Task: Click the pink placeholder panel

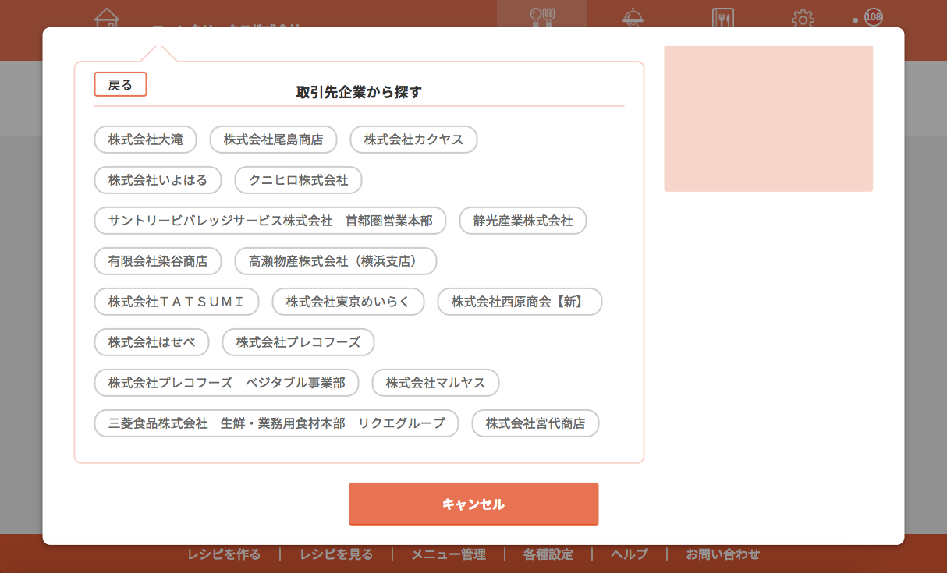Action: [768, 118]
